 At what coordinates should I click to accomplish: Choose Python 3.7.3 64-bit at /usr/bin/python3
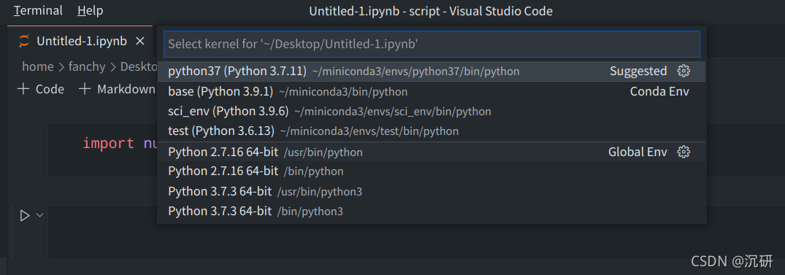(x=432, y=192)
